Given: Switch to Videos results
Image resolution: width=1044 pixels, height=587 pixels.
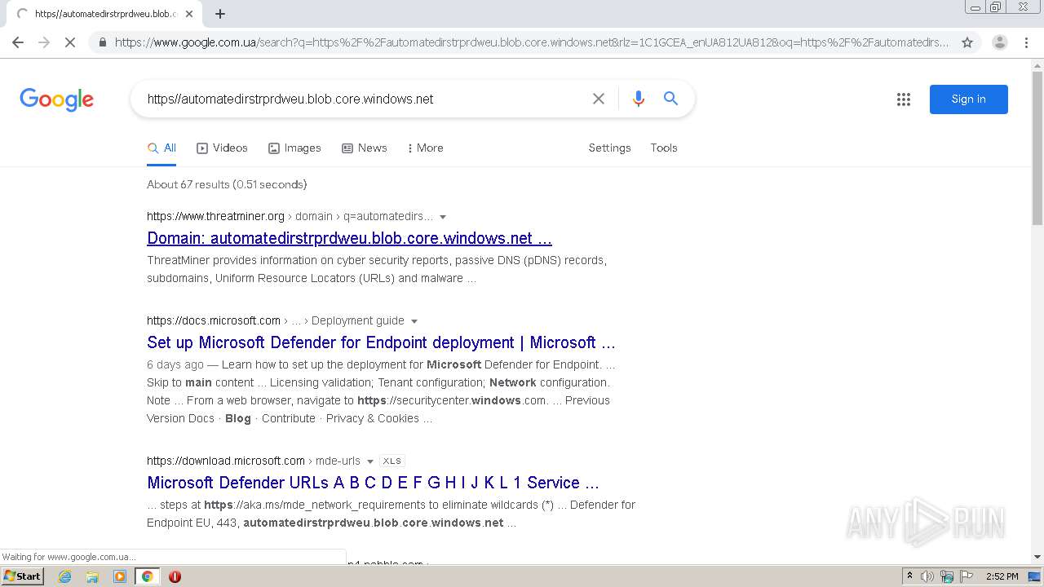Looking at the screenshot, I should [x=222, y=148].
